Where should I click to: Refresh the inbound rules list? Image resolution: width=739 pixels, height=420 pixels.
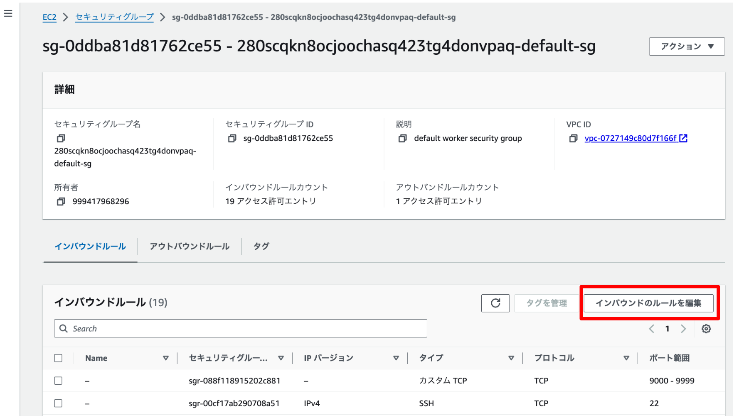[x=495, y=303]
